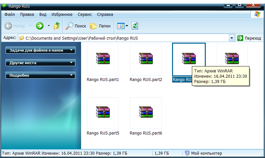Click the Rango RUS.part6 file name
The image size is (265, 158).
click(x=146, y=133)
